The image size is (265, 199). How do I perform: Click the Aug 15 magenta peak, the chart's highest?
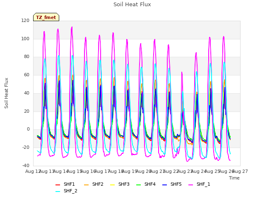click(72, 27)
